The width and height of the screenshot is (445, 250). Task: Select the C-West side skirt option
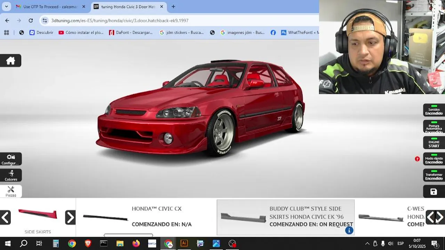pos(390,217)
